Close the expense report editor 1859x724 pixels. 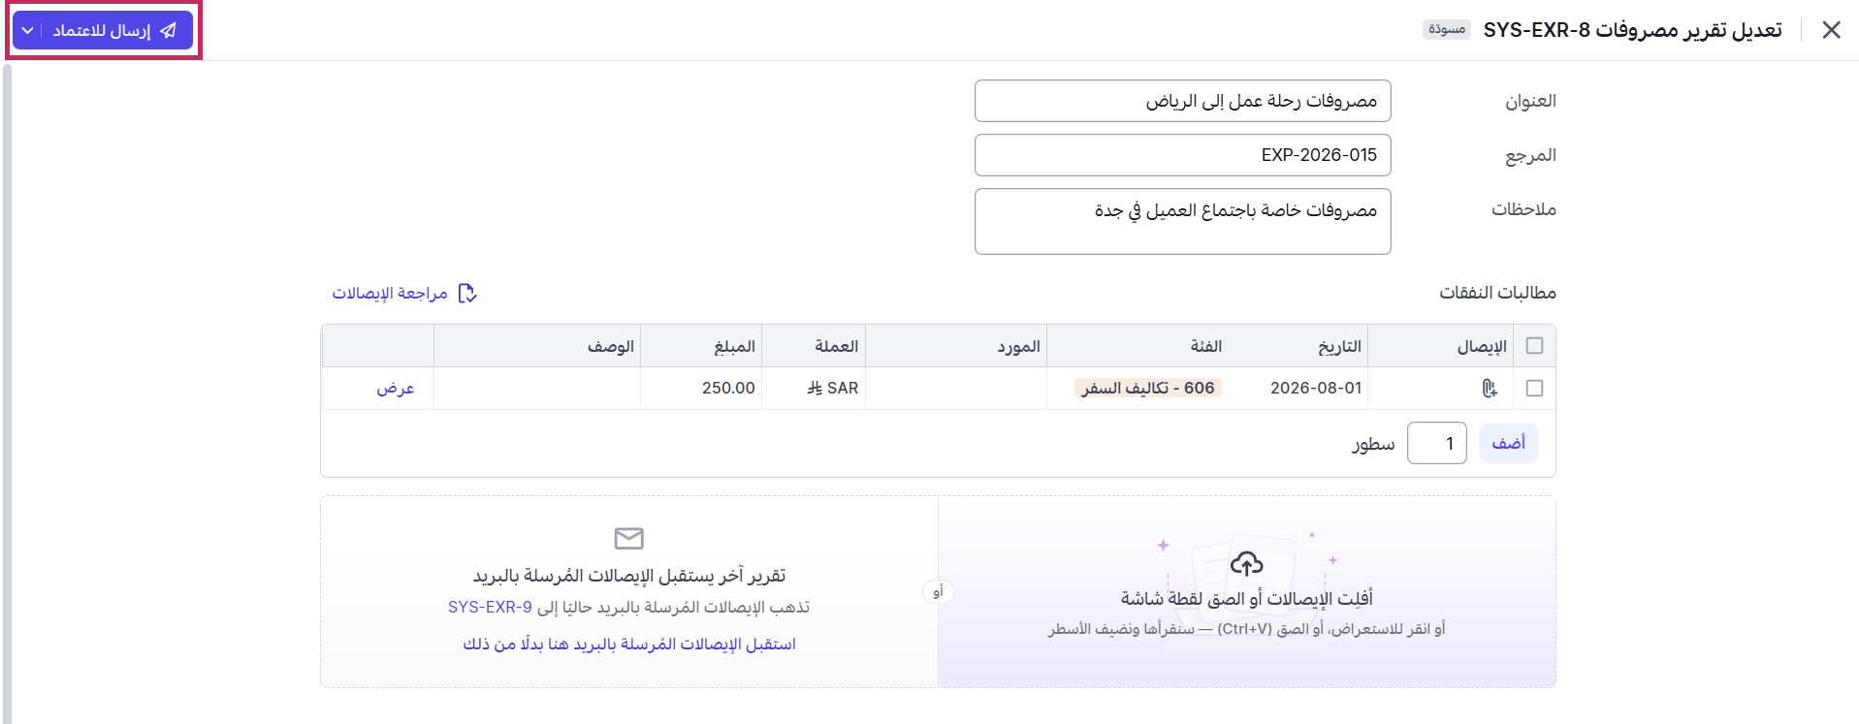(1831, 30)
